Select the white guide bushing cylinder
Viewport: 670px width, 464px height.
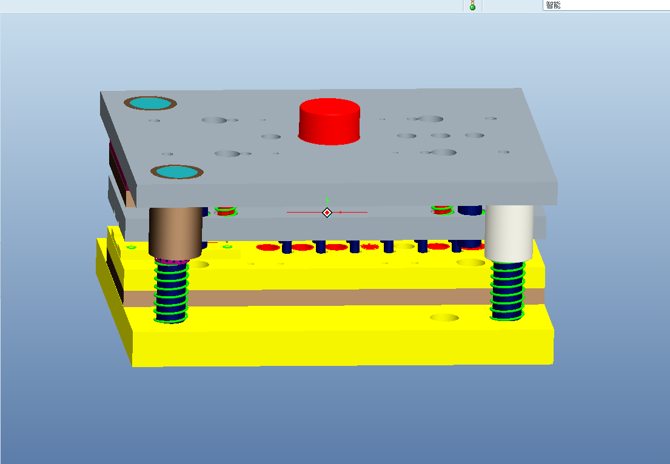(509, 233)
